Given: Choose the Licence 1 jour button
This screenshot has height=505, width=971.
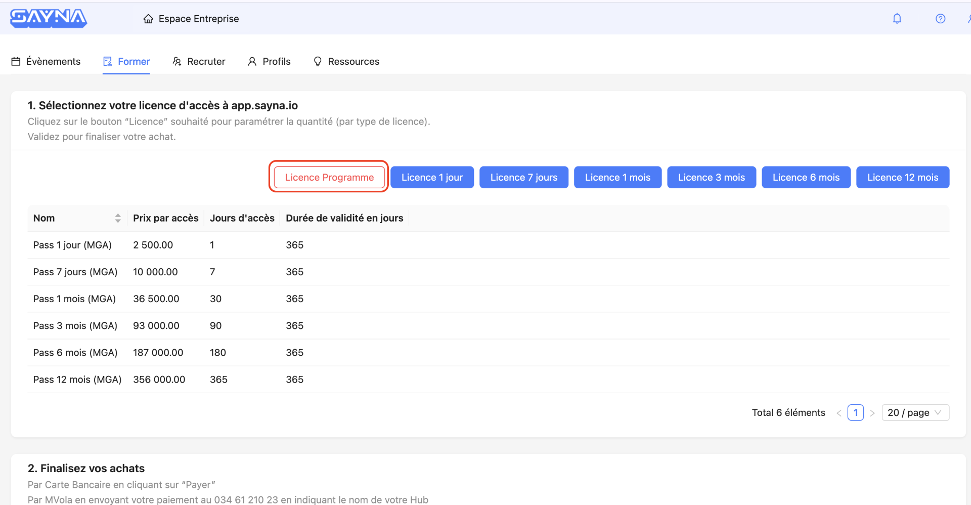Looking at the screenshot, I should 432,177.
